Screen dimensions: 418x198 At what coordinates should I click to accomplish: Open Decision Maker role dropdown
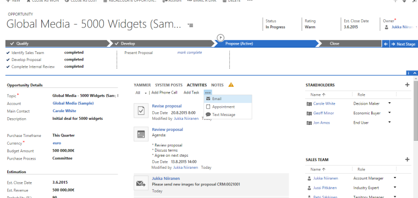tap(389, 103)
